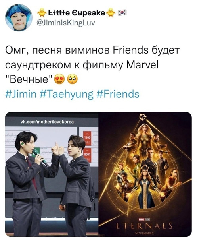Click the circular emblem atop the poster
This screenshot has height=240, width=197.
point(142,117)
